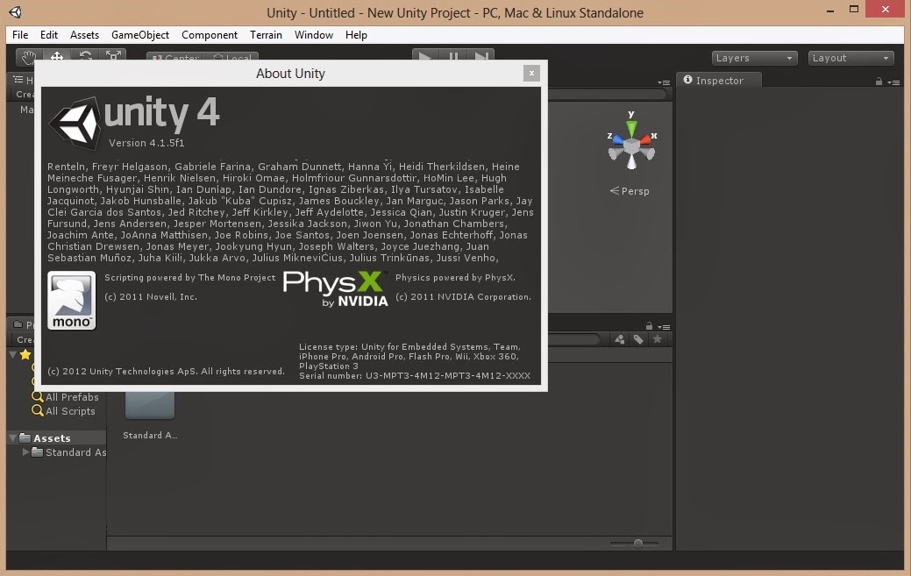911x576 pixels.
Task: Open the Layout dropdown
Action: 851,58
